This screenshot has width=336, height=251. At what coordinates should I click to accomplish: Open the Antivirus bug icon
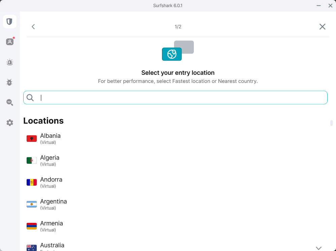tap(9, 82)
